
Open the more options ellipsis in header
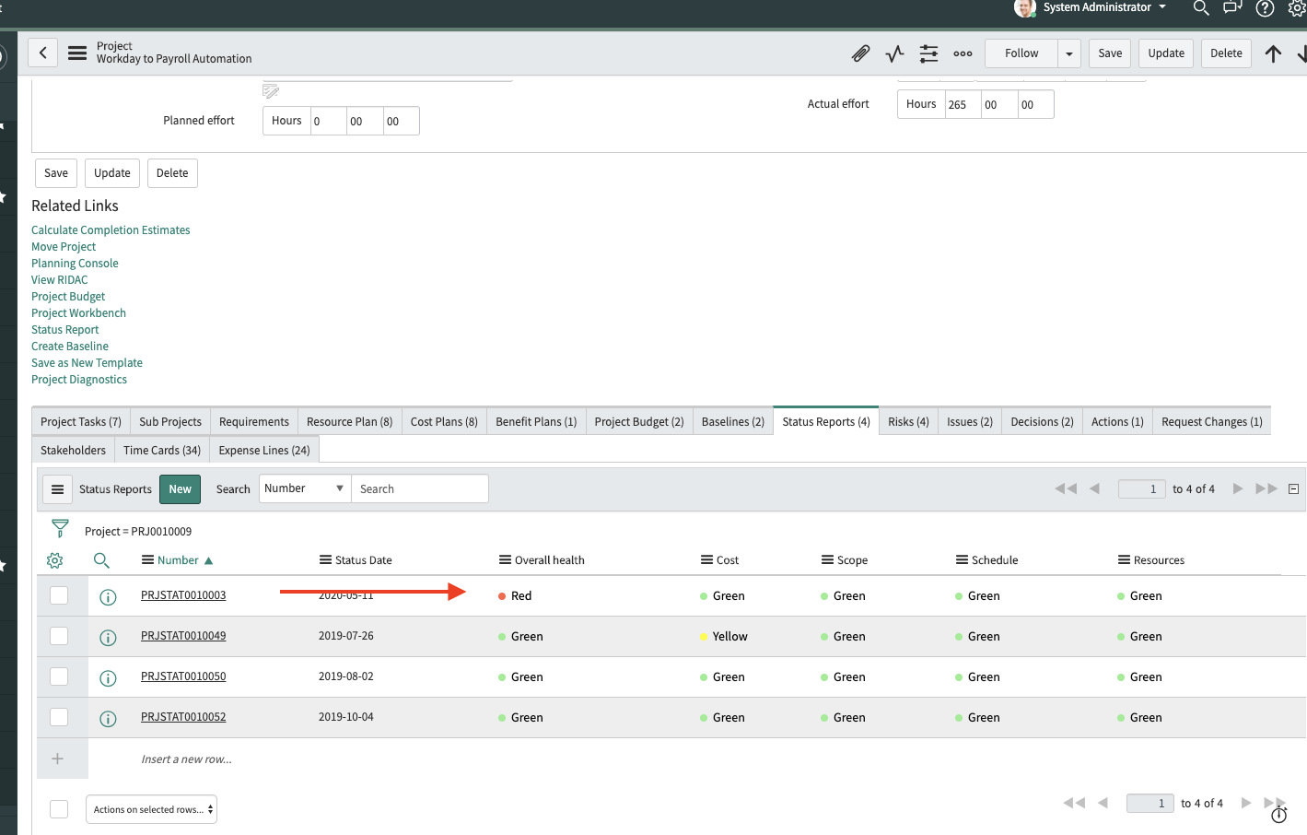[963, 53]
